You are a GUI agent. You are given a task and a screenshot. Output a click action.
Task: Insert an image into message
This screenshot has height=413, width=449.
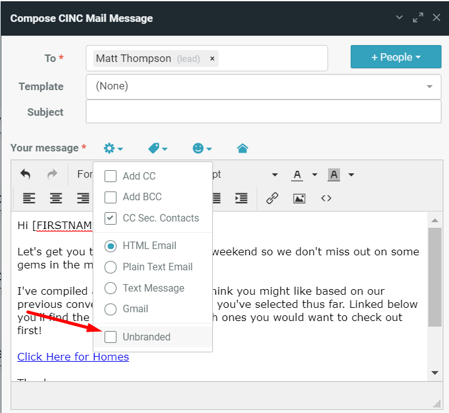click(299, 198)
